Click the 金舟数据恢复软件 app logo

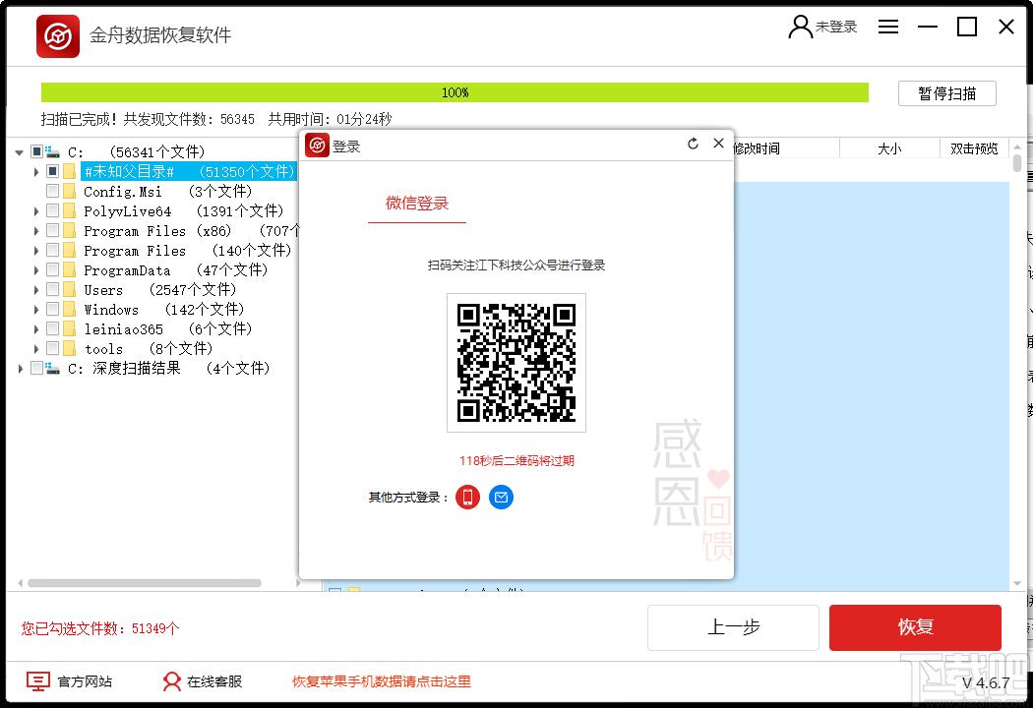[x=58, y=36]
